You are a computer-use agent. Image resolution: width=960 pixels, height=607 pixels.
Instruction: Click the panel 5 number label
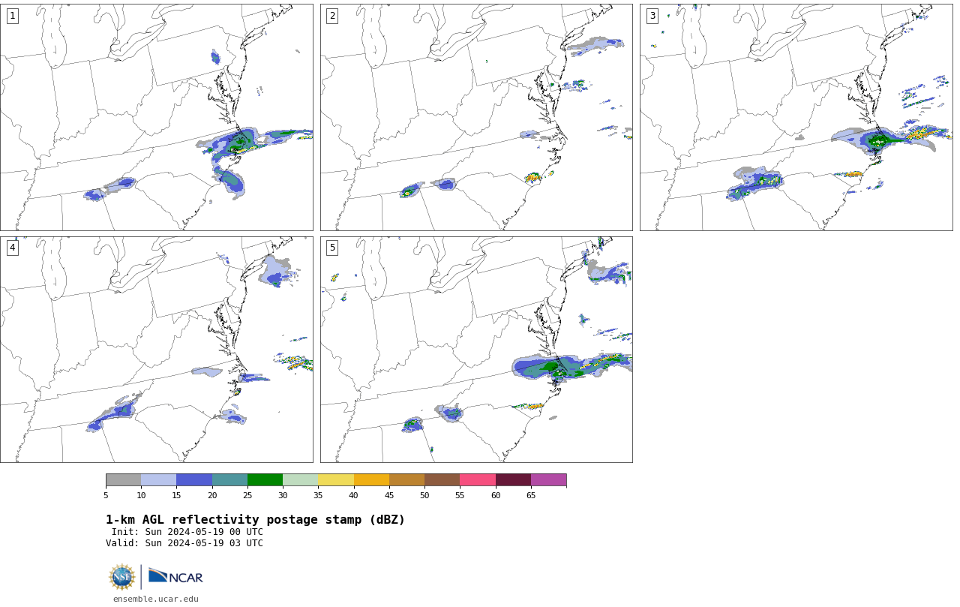(332, 248)
